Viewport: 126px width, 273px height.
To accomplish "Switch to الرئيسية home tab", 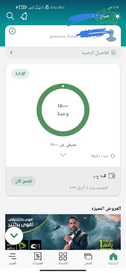I will (113, 259).
